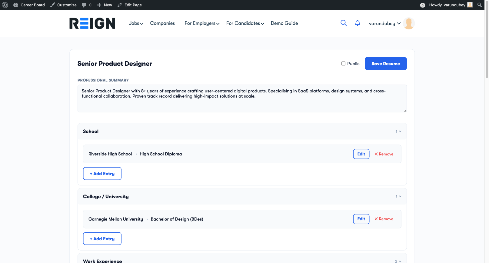This screenshot has width=489, height=263.
Task: Tick the Public checkbox
Action: (343, 64)
